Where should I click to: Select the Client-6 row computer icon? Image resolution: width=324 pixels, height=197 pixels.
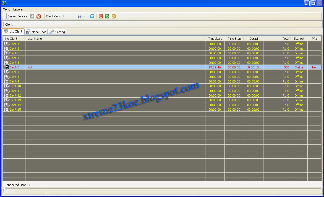[x=6, y=67]
